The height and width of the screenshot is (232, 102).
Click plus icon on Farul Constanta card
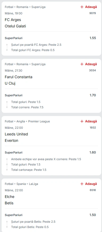tap(82, 64)
